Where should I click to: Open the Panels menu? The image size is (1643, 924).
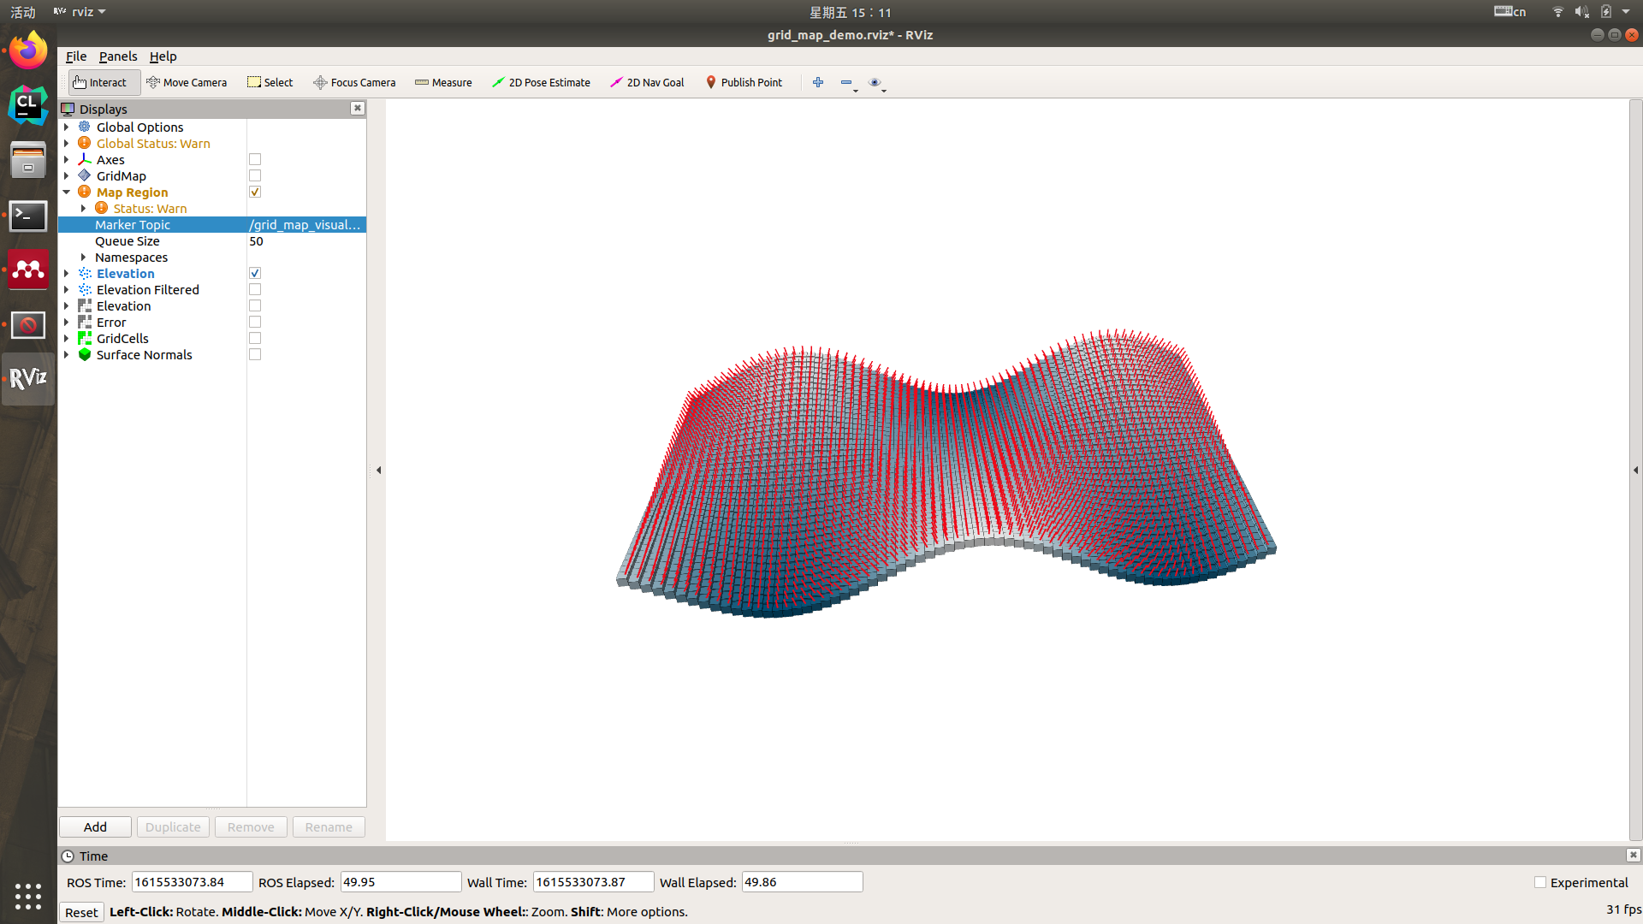click(118, 56)
